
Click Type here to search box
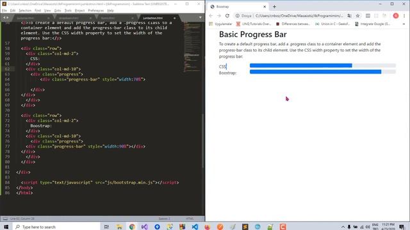pyautogui.click(x=56, y=227)
